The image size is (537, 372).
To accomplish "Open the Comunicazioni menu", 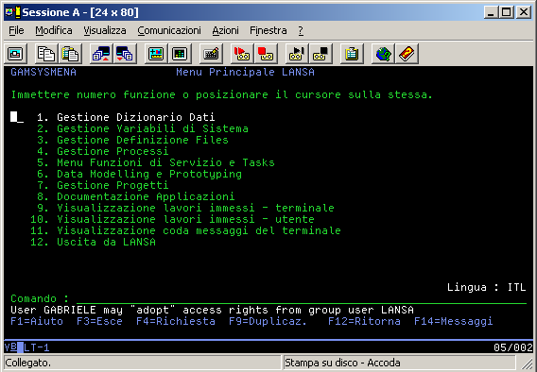I will coord(169,30).
